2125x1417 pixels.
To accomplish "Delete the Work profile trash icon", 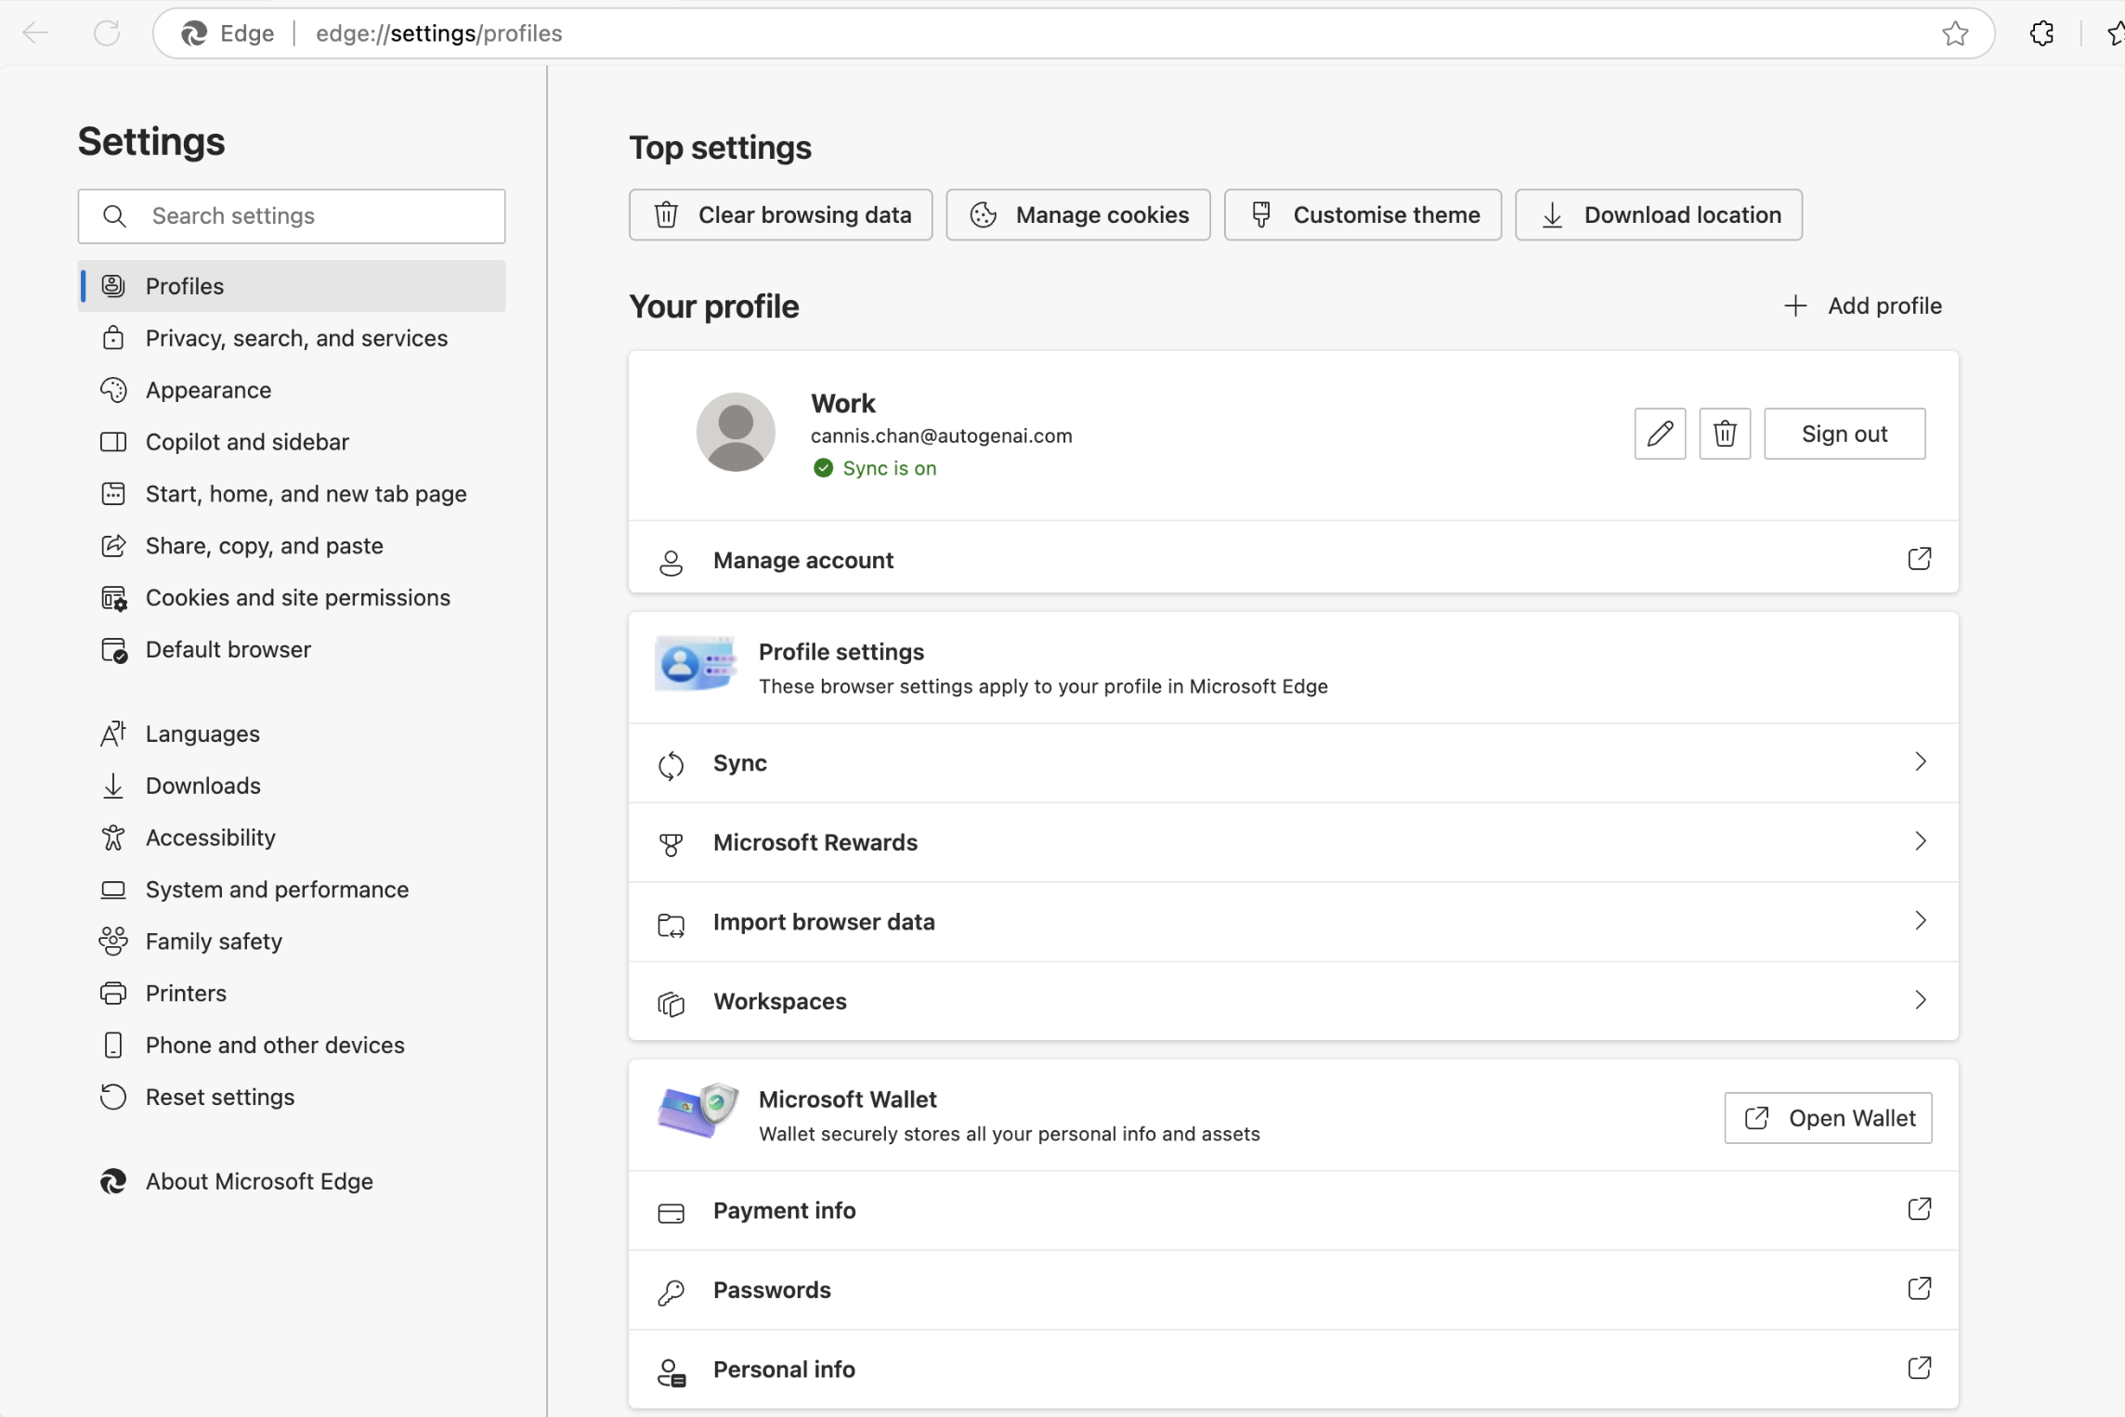I will pyautogui.click(x=1725, y=434).
